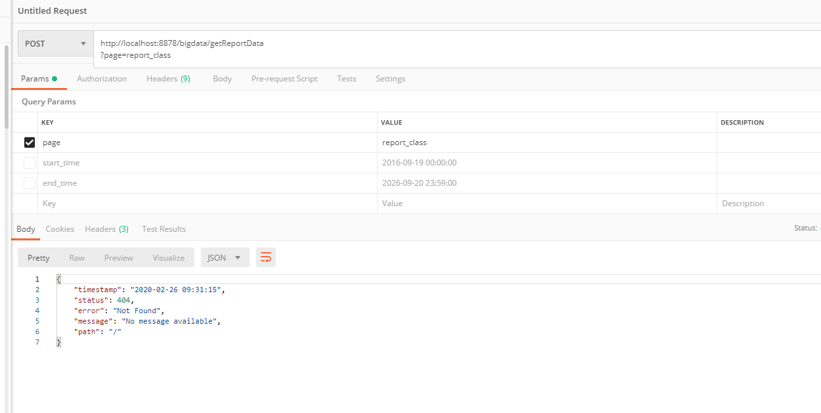The width and height of the screenshot is (821, 413).
Task: Open the POST method dropdown
Action: click(55, 44)
